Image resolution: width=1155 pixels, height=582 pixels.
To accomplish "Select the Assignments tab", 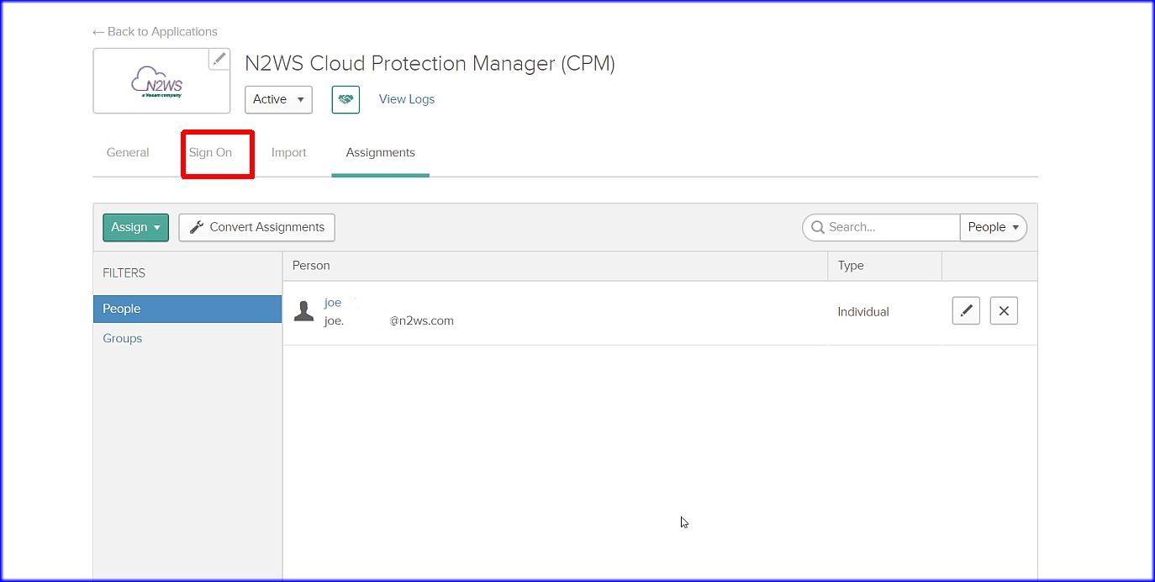I will click(x=381, y=152).
